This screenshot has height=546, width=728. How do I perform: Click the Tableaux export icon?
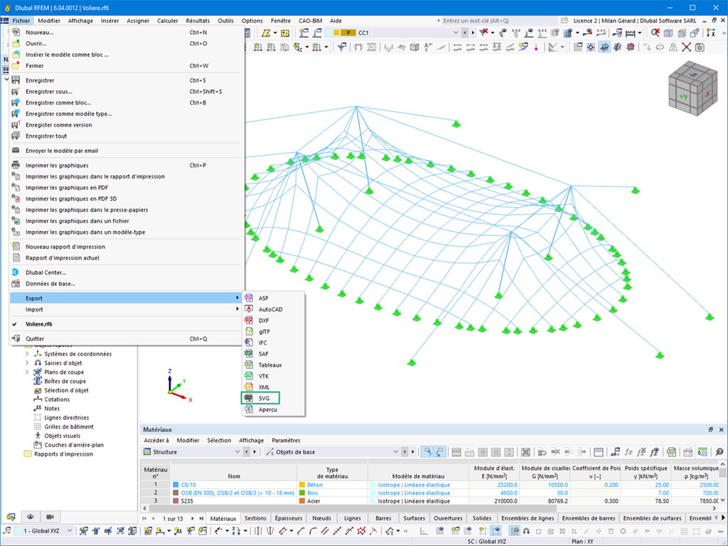249,365
